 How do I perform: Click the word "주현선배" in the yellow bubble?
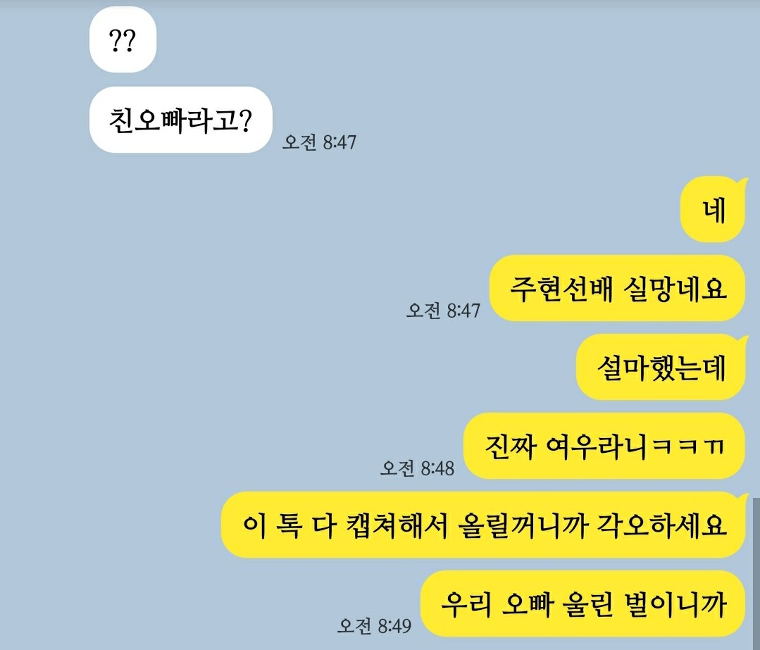561,289
